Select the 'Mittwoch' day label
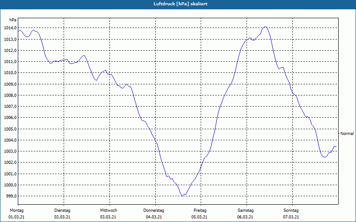This screenshot has width=356, height=222. click(x=109, y=210)
